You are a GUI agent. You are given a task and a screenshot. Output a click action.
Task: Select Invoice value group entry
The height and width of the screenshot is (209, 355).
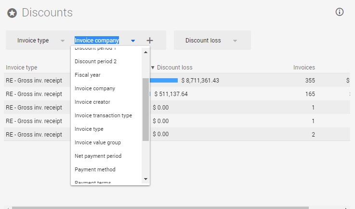[97, 142]
